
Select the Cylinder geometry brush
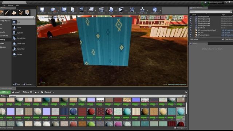24,33
